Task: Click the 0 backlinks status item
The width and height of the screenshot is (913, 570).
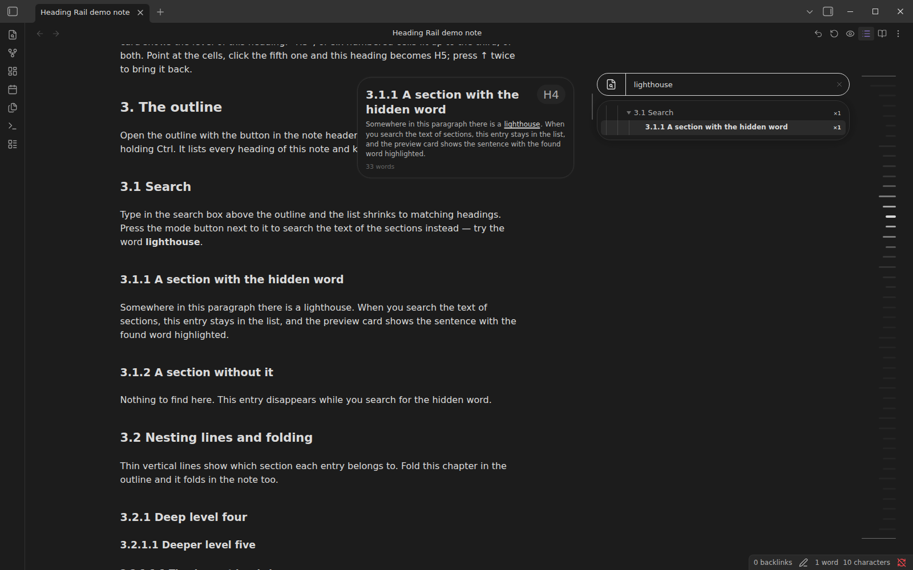Action: coord(773,563)
